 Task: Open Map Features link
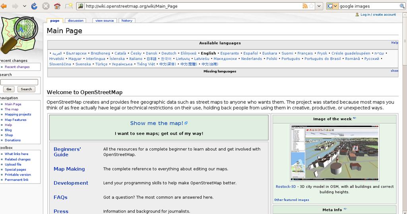pos(16,120)
